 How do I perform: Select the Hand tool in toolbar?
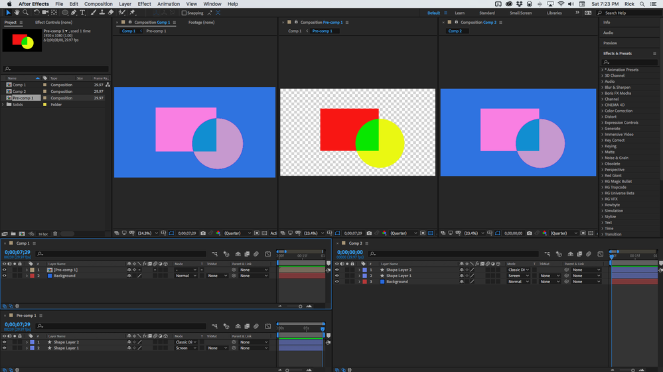[17, 13]
